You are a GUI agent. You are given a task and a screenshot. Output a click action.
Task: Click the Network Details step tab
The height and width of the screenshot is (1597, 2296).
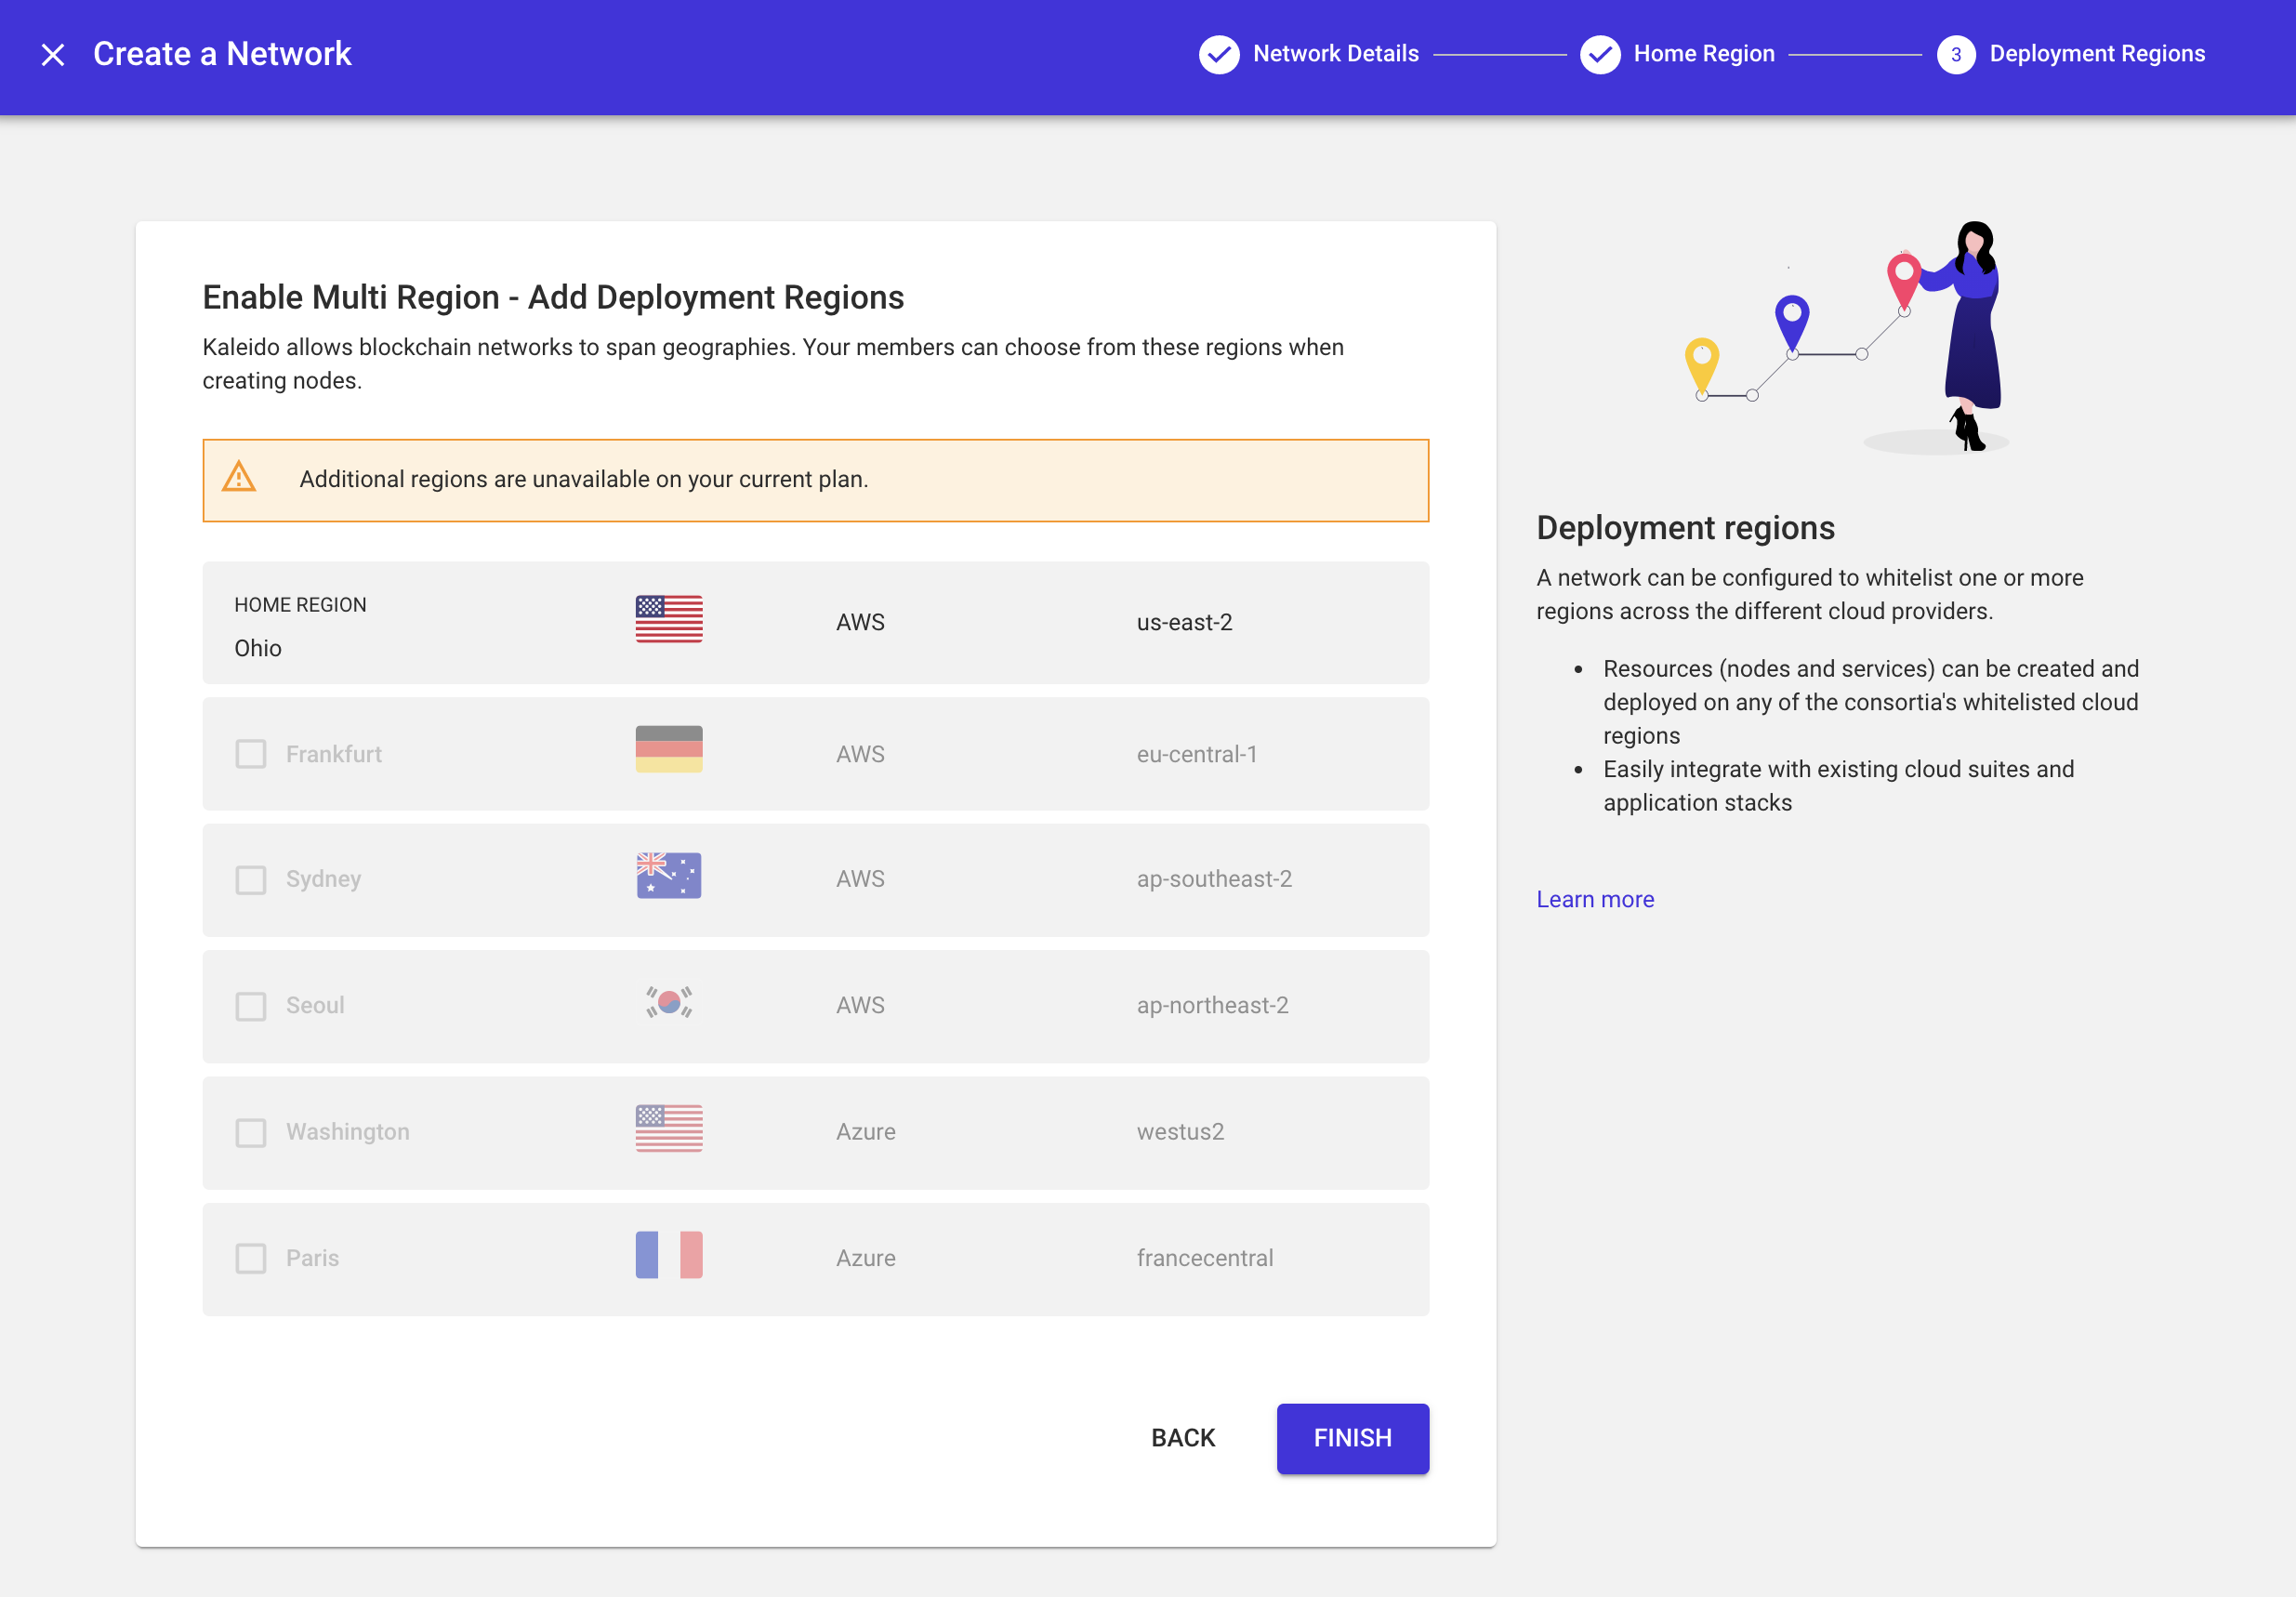coord(1311,52)
